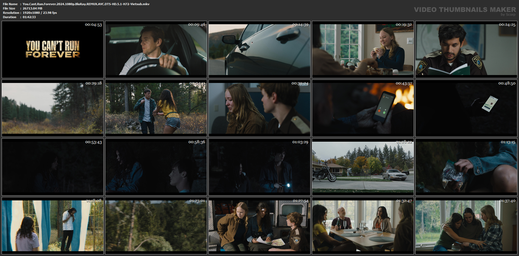Screen dimensions: 519x256
Task: Select the 00:14:39 car door thumbnail
Action: pos(259,50)
